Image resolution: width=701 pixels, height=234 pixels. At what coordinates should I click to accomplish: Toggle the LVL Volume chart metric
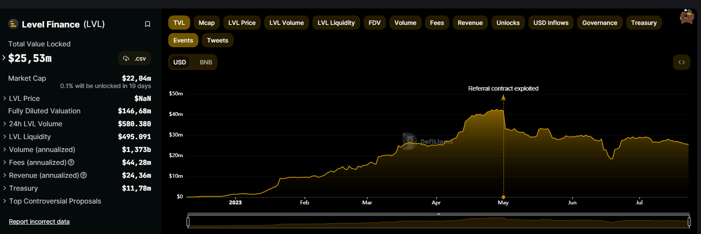click(x=287, y=23)
